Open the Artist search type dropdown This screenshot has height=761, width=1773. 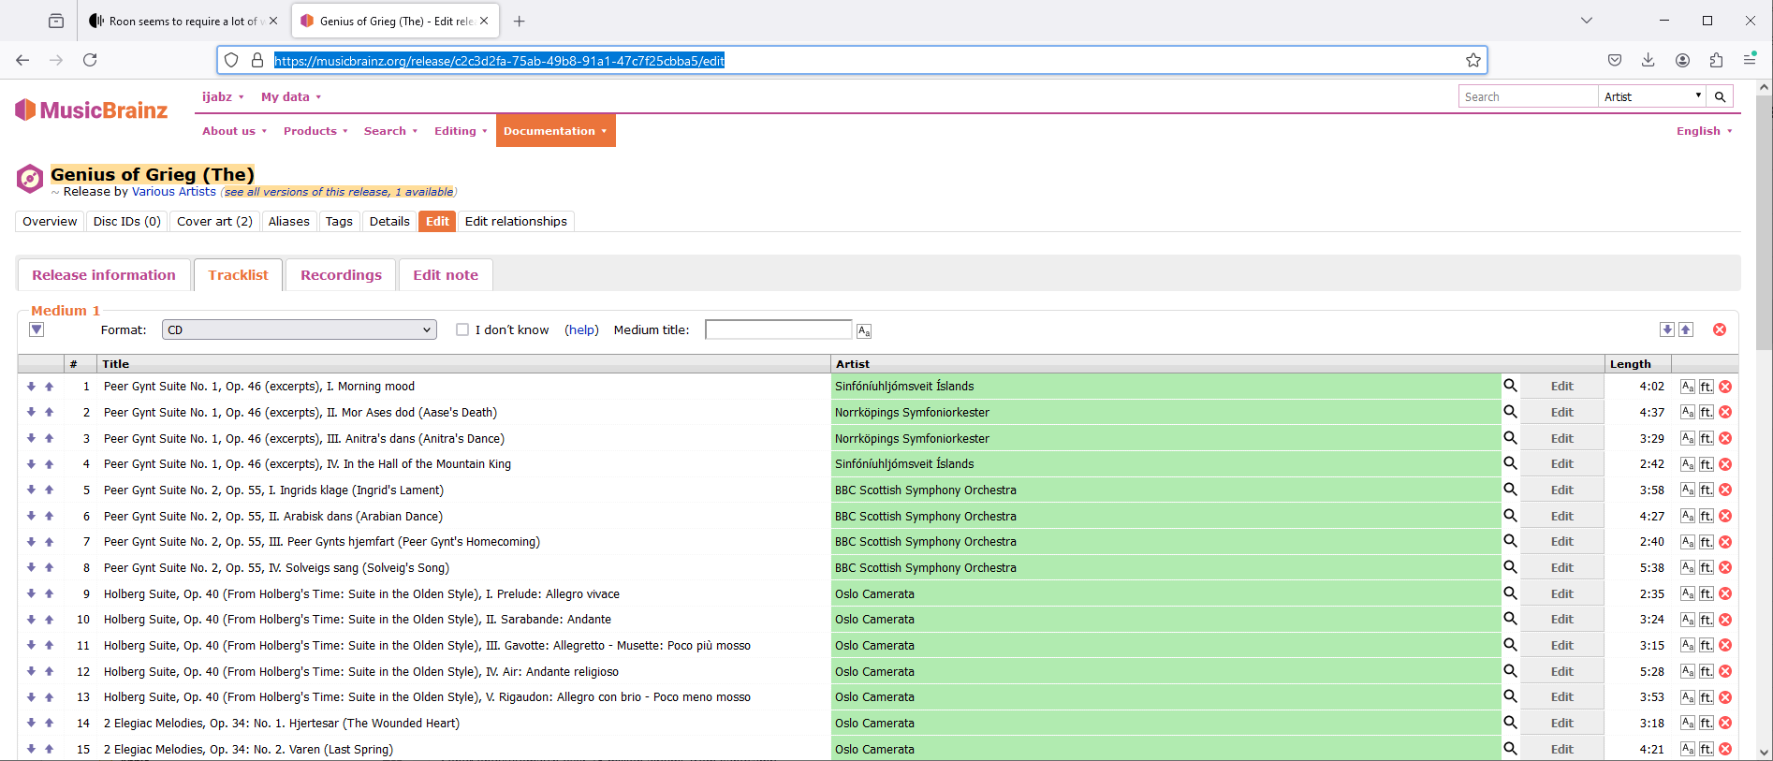(1651, 96)
